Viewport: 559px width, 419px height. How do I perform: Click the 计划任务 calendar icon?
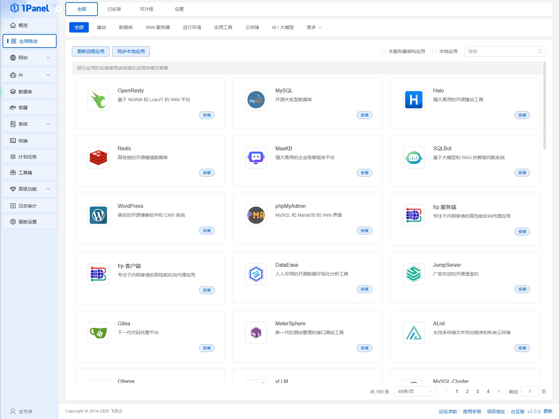tap(13, 156)
